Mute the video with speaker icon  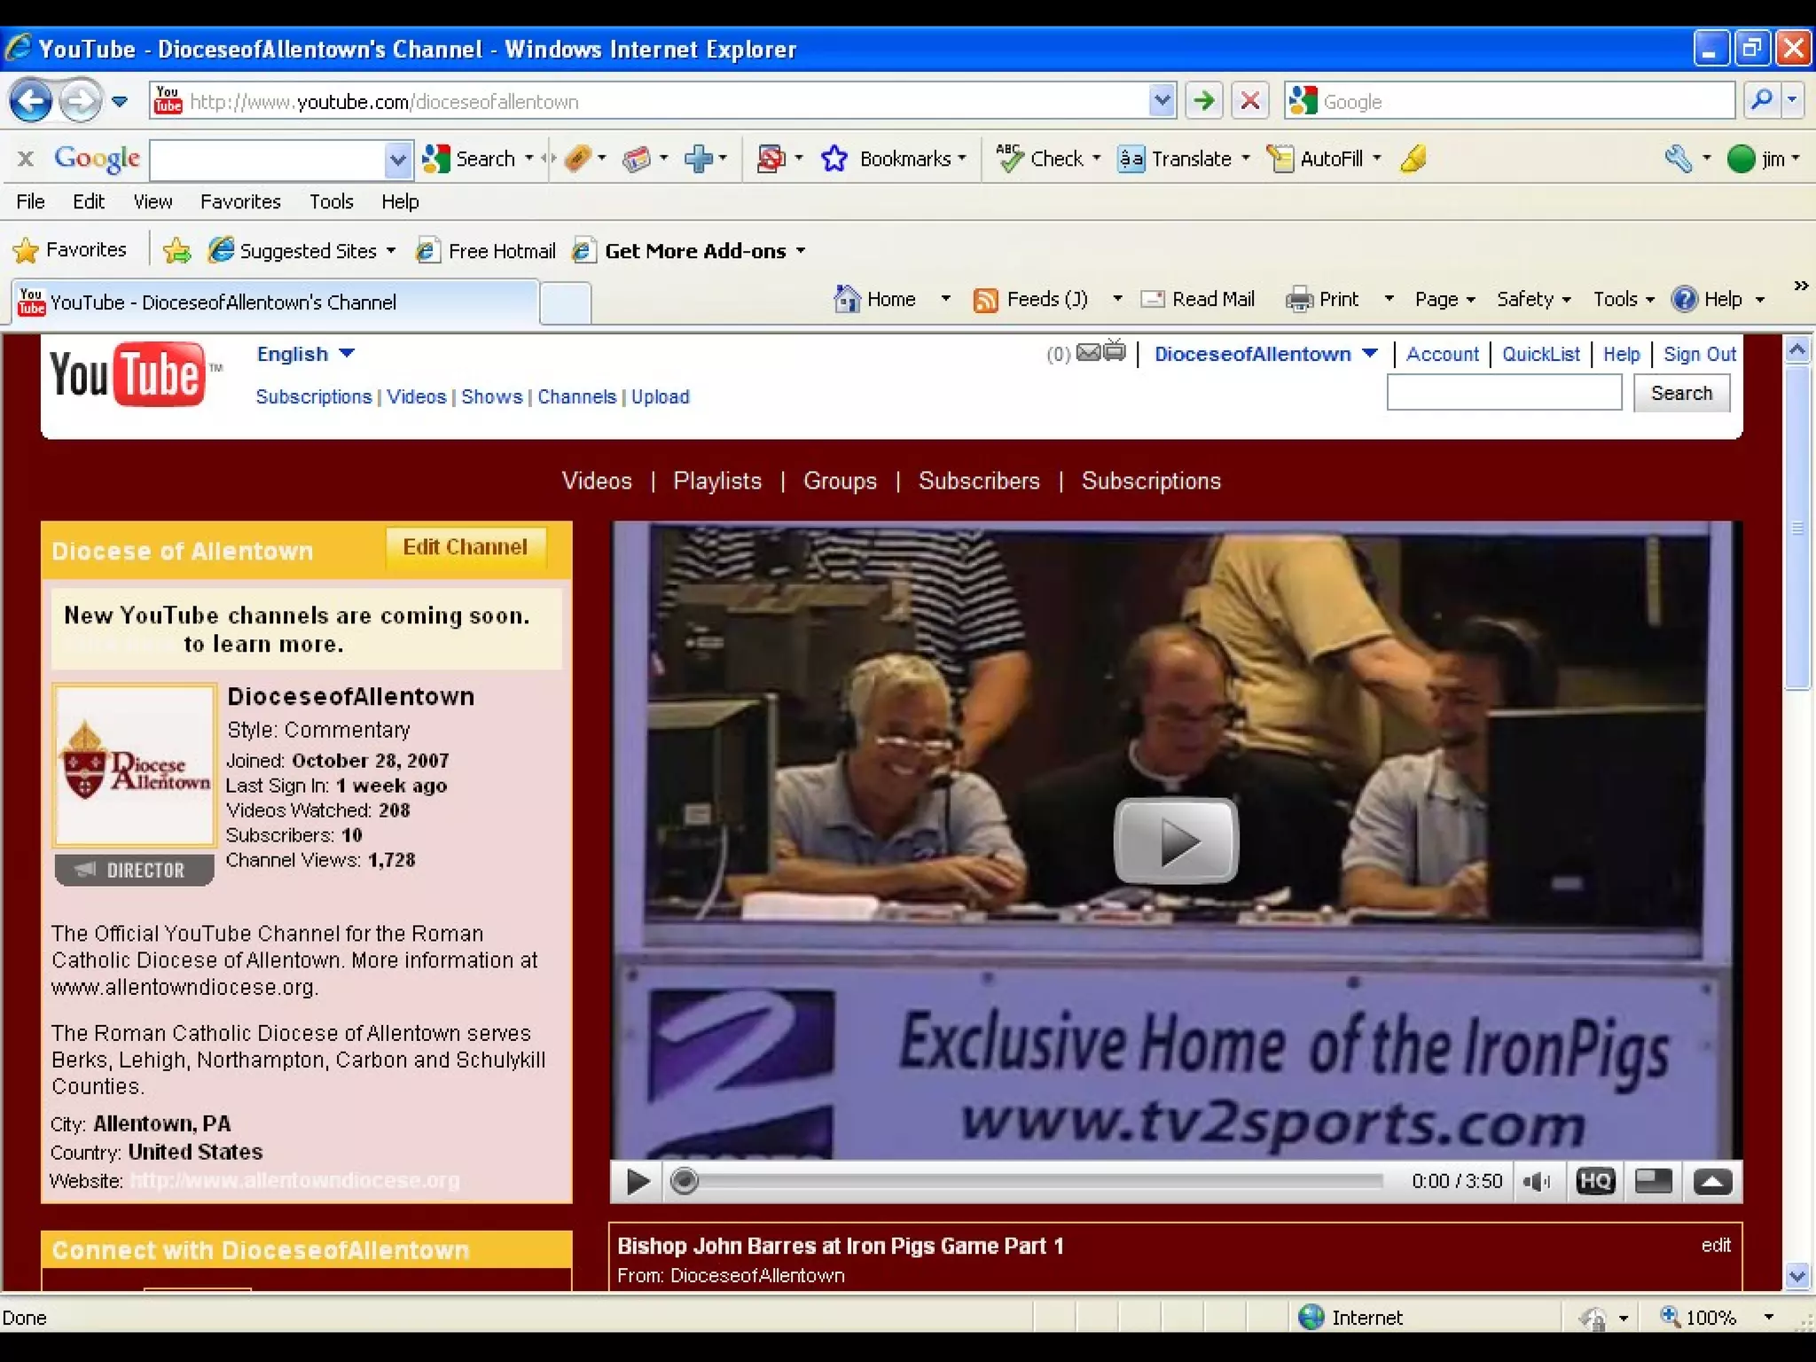(1535, 1181)
